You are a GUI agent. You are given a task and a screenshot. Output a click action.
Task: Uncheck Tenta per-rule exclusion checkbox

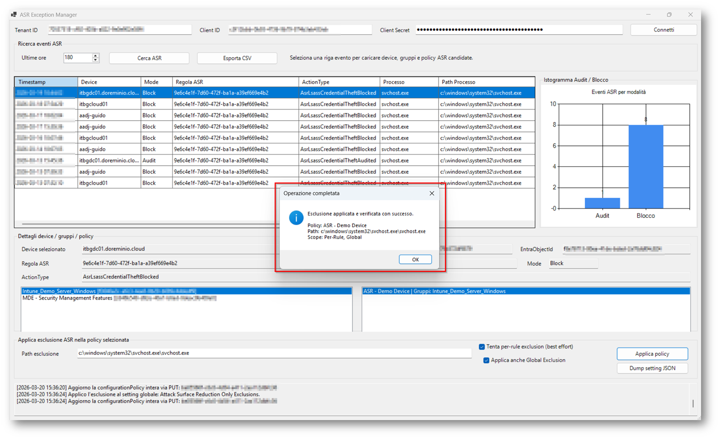(482, 347)
